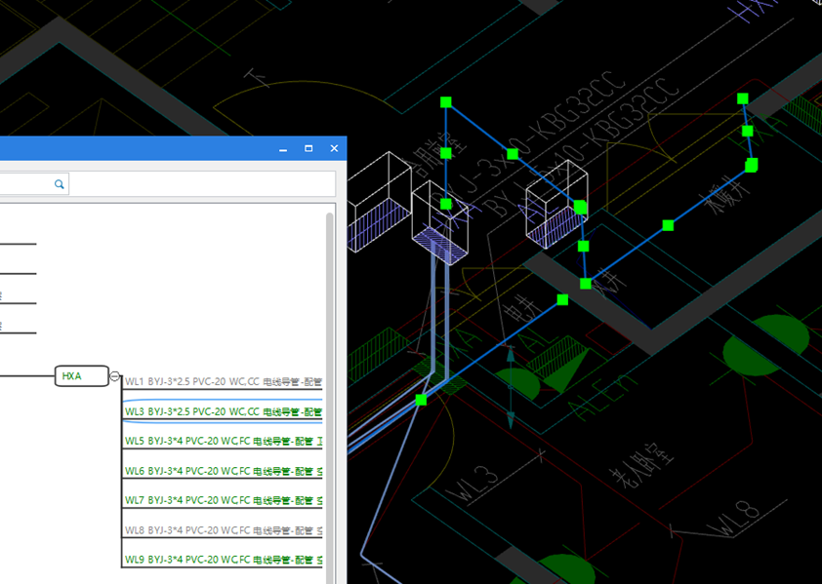Collapse the HXA branch with minus button
This screenshot has width=822, height=584.
click(x=114, y=376)
